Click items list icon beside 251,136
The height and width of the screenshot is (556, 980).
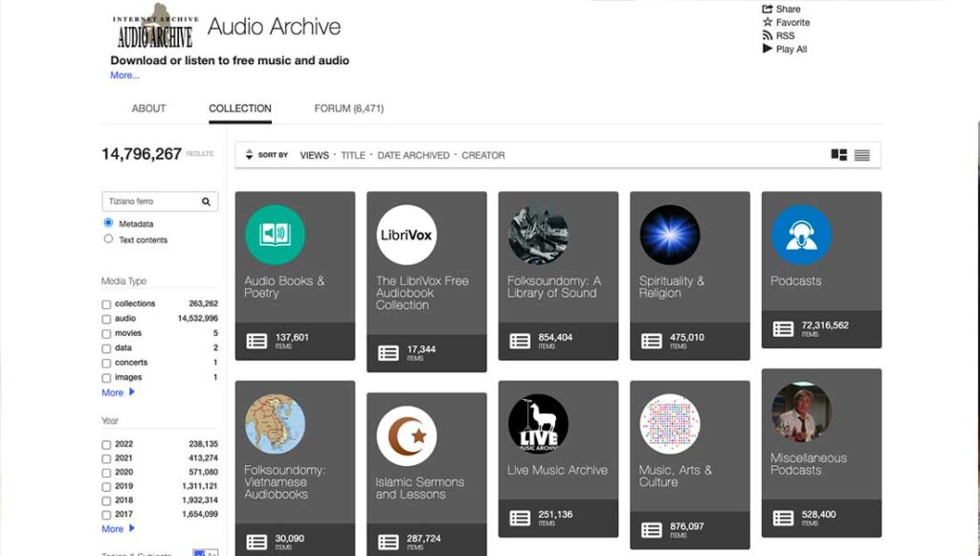520,518
